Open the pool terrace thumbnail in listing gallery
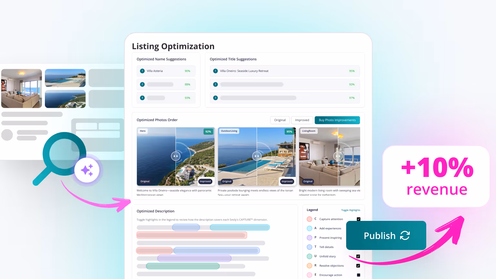The height and width of the screenshot is (279, 496). pos(65,78)
